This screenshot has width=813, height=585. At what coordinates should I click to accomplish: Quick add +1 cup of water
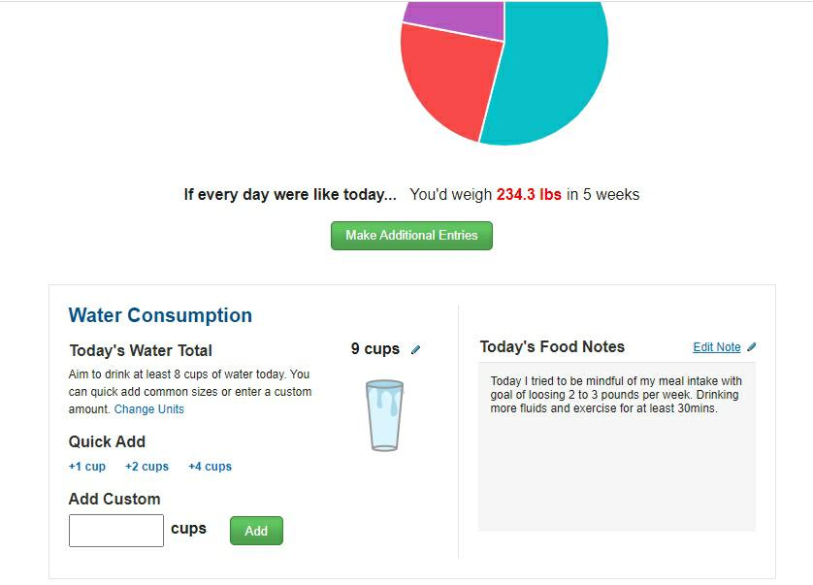[87, 467]
